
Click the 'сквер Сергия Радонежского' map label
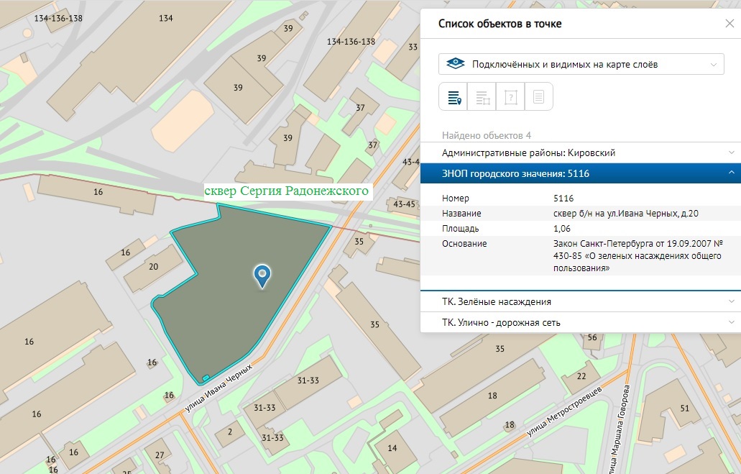[287, 191]
